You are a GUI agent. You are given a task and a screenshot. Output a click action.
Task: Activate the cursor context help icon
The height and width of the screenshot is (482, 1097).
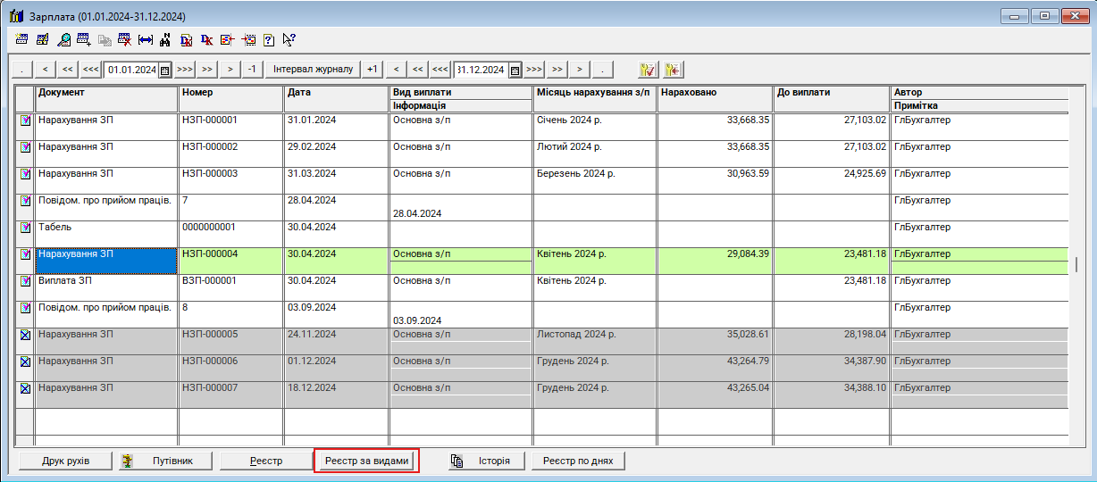289,39
